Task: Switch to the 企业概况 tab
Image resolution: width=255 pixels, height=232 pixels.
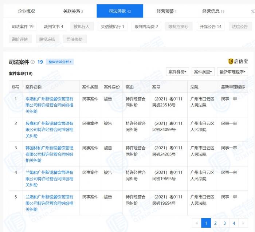Action: [x=27, y=11]
